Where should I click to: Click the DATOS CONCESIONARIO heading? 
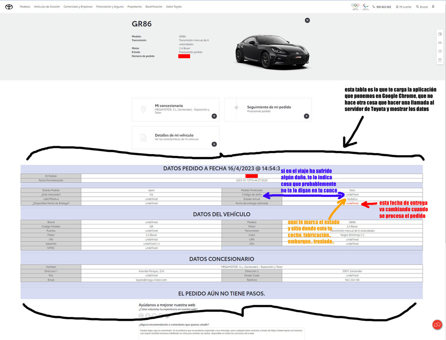(222, 259)
